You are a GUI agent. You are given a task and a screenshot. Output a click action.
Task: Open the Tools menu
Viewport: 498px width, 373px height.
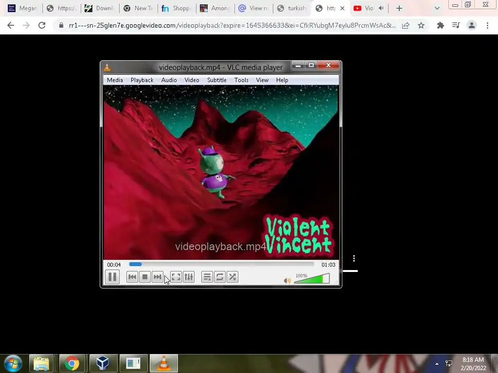click(241, 80)
